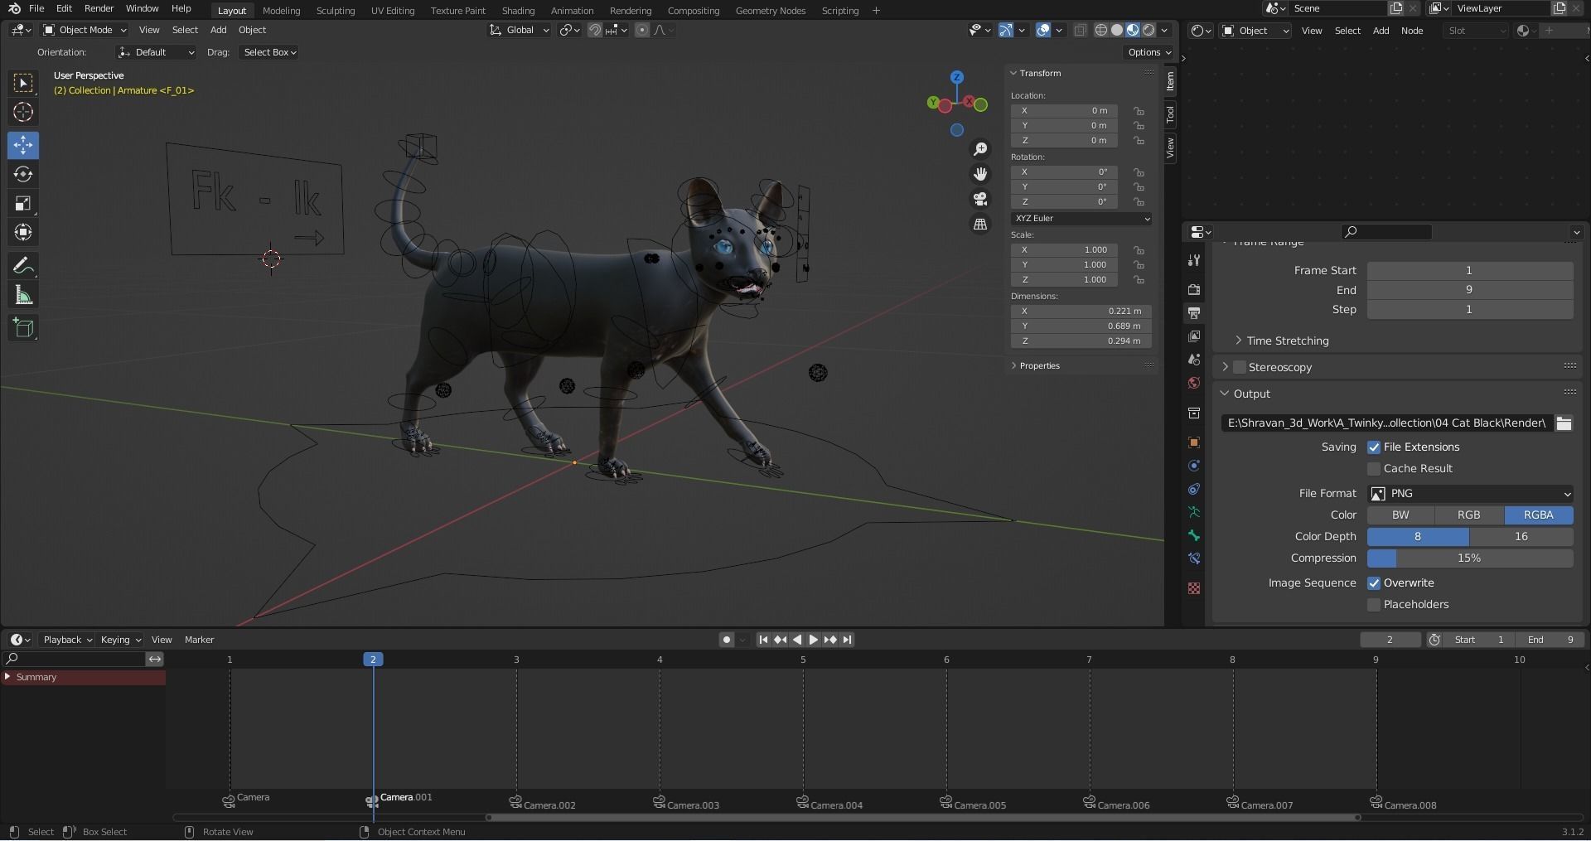Open the Physics properties tab icon
The image size is (1591, 841).
pos(1194,466)
